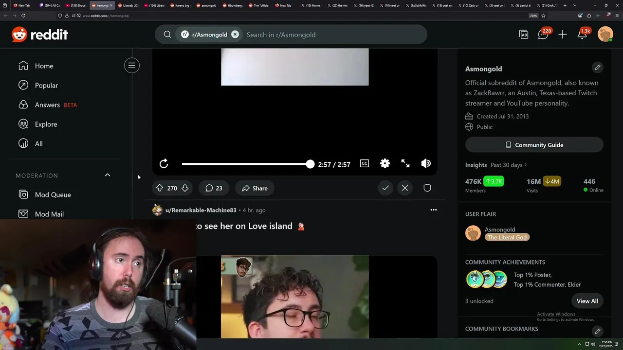Screen dimensions: 623x350
Task: Open a new browser tab
Action: tap(565, 5)
